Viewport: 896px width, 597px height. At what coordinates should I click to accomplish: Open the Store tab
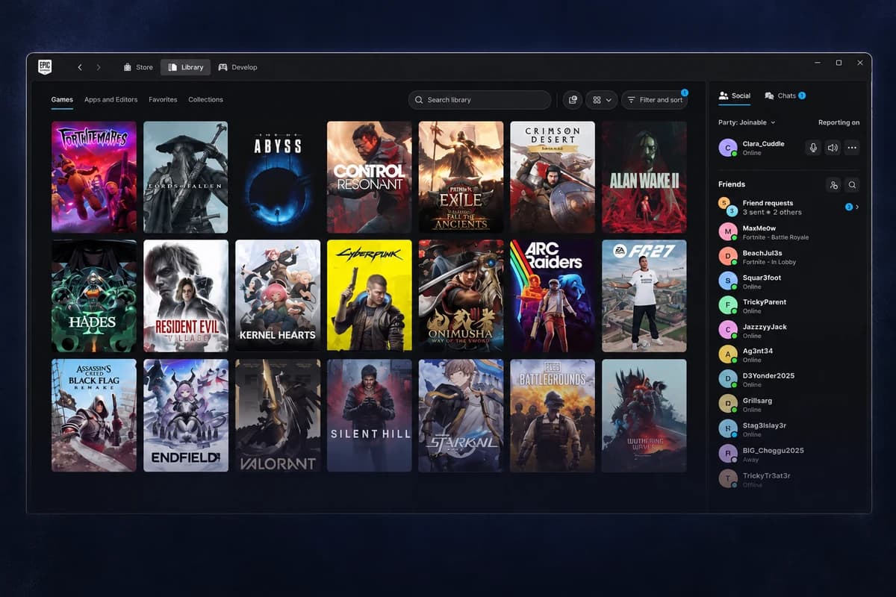click(x=138, y=67)
